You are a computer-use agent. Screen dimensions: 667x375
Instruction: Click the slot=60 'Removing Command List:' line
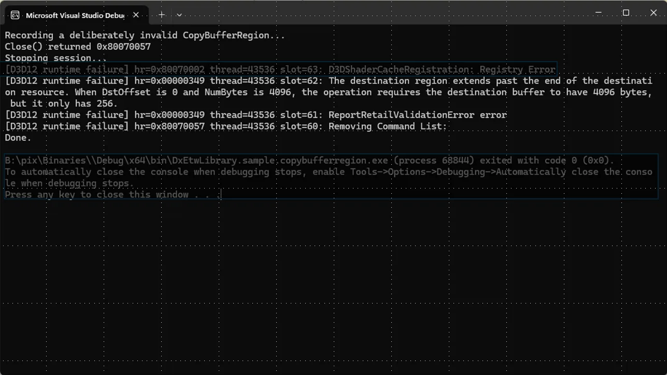coord(226,126)
